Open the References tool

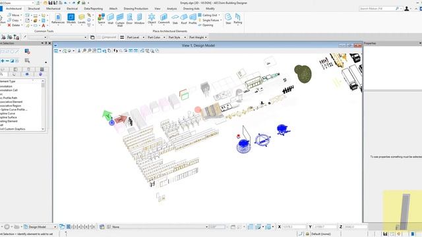pyautogui.click(x=58, y=19)
